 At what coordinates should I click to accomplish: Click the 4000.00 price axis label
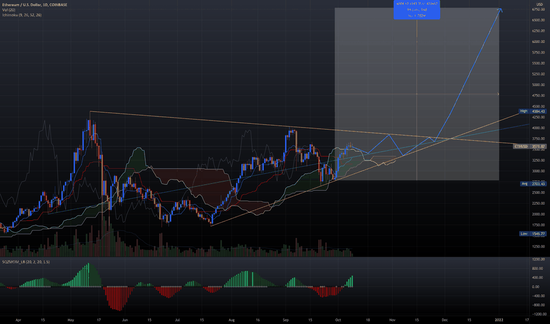538,128
